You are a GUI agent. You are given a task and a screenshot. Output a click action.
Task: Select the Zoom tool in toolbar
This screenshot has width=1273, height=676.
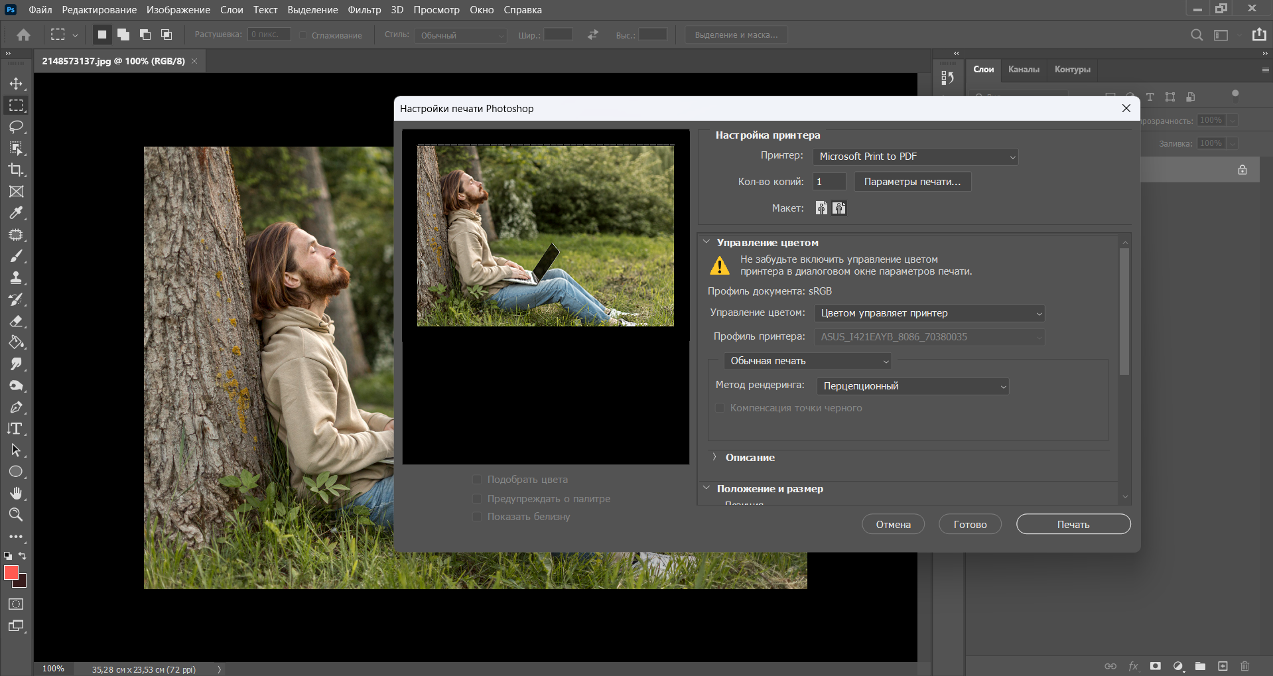[16, 515]
